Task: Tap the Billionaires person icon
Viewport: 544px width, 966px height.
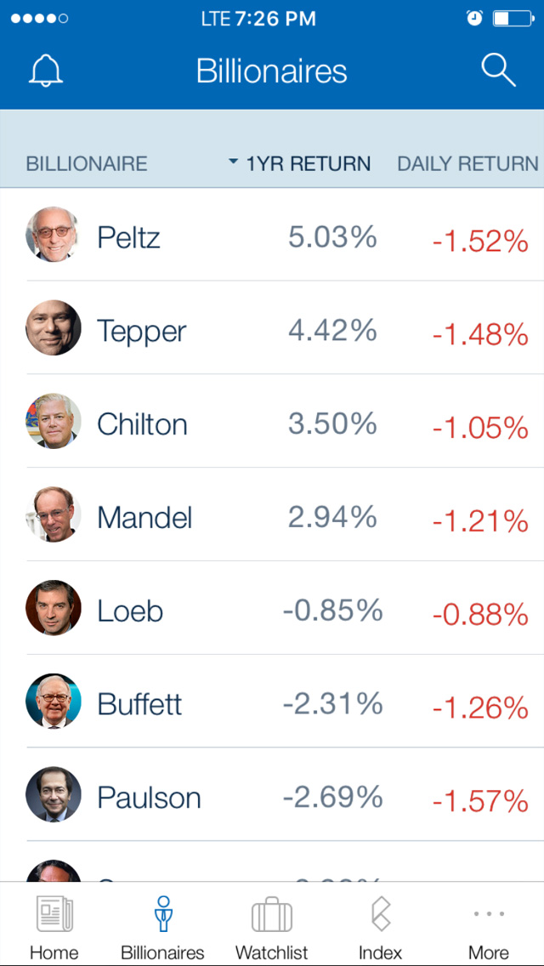Action: [x=163, y=914]
